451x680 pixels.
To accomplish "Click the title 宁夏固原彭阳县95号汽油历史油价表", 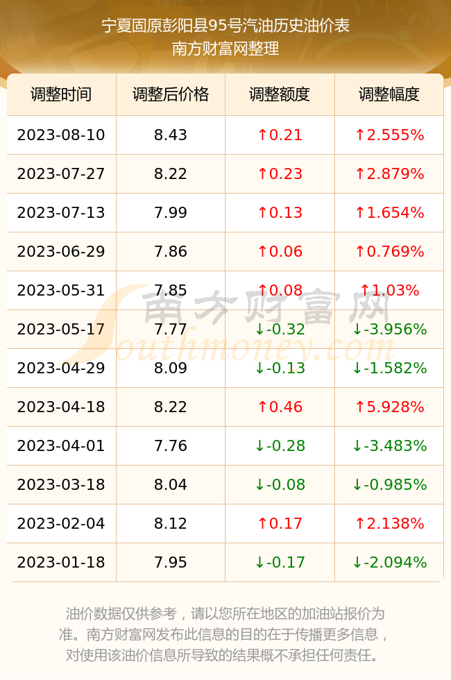I will click(x=226, y=26).
